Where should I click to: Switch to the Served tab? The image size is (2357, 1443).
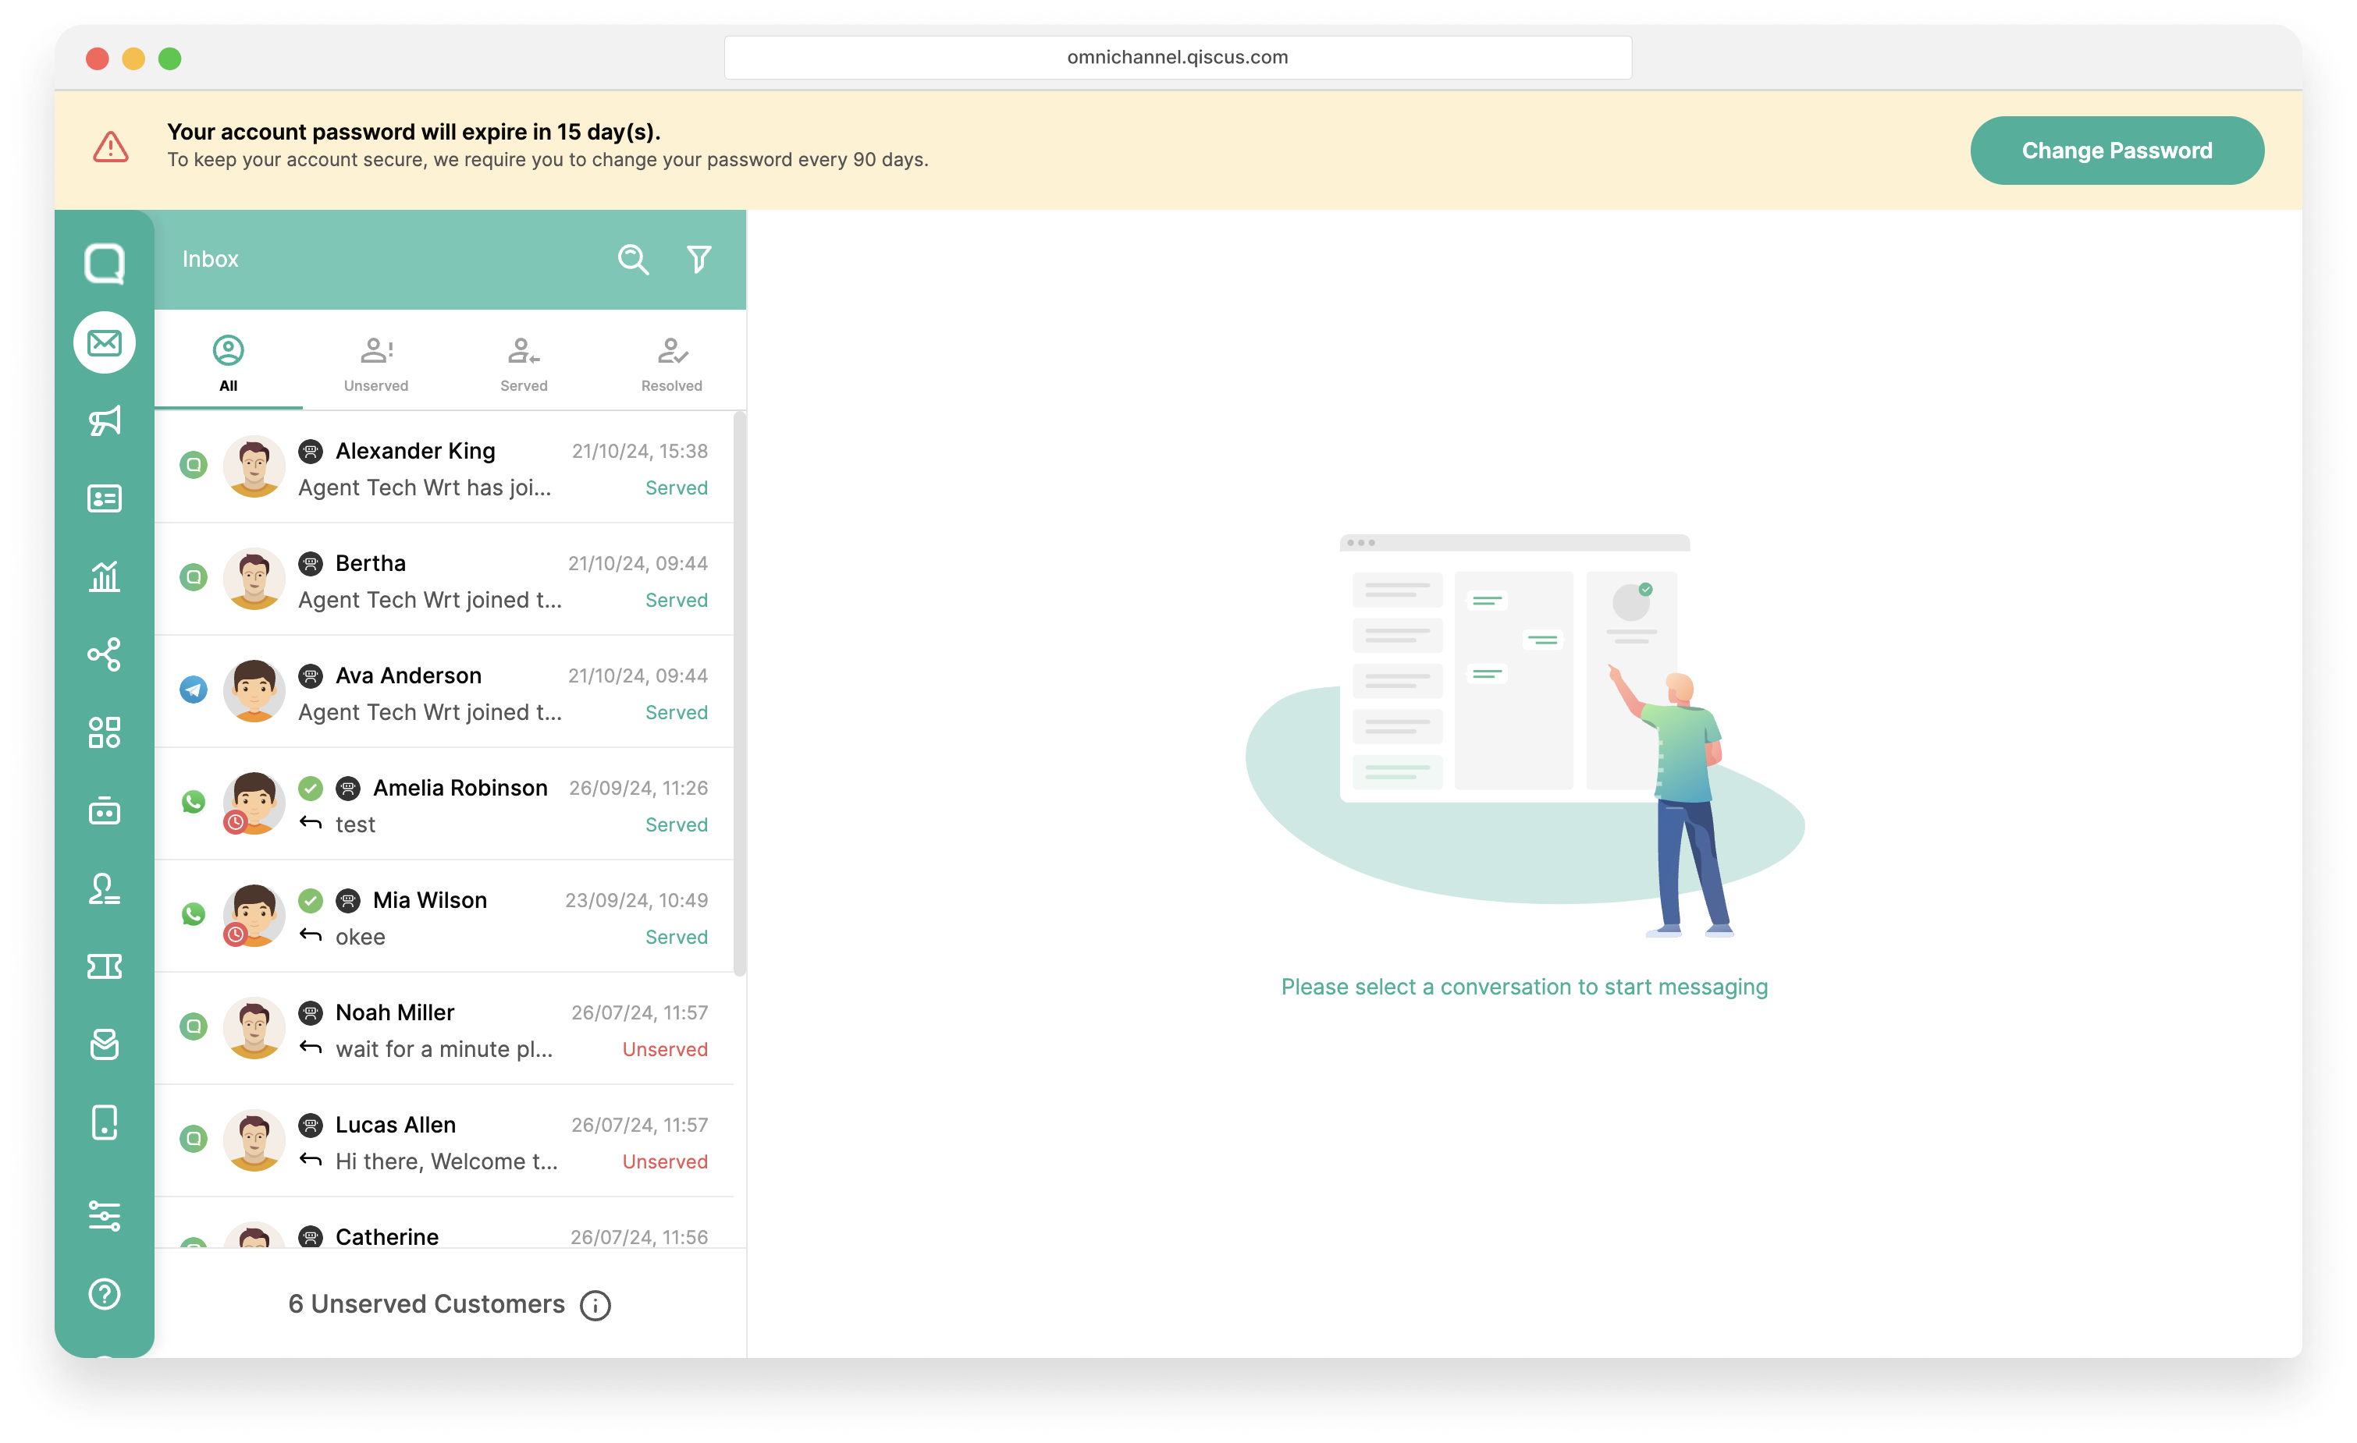[x=524, y=361]
